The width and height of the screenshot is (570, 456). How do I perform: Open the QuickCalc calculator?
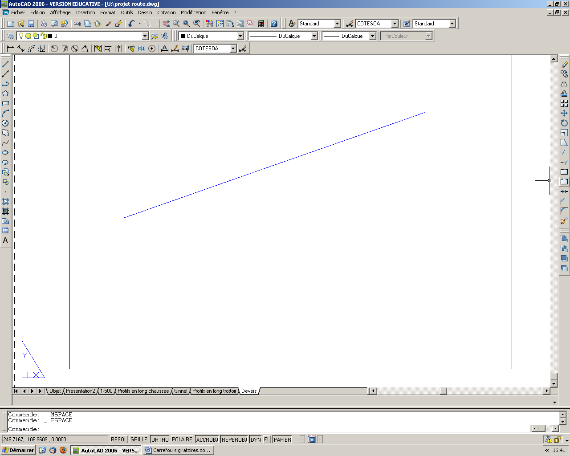(x=261, y=24)
